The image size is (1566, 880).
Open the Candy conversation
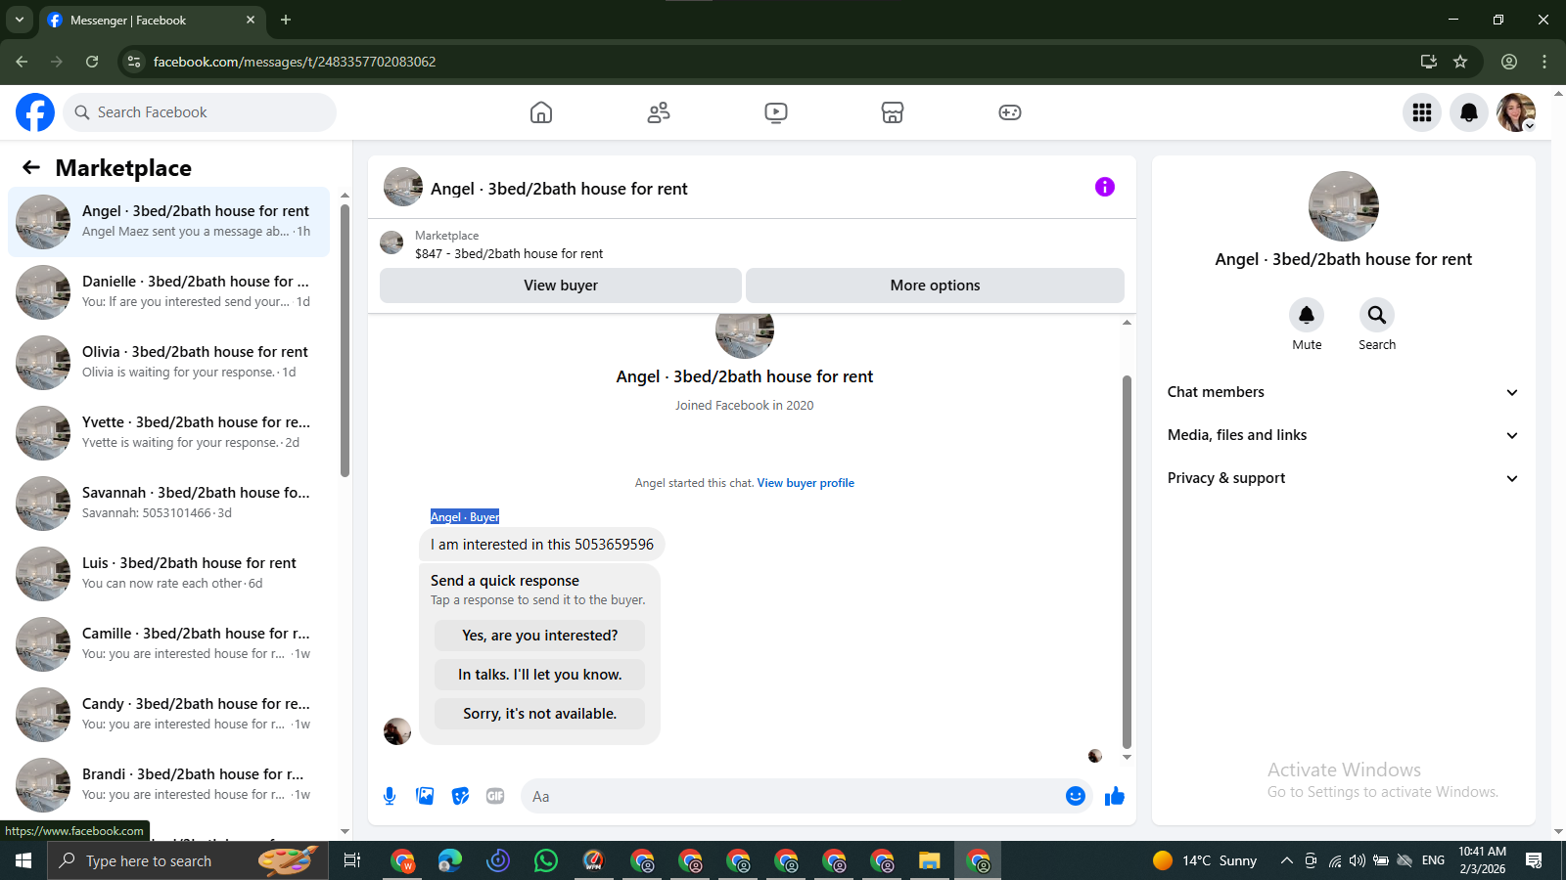click(169, 715)
